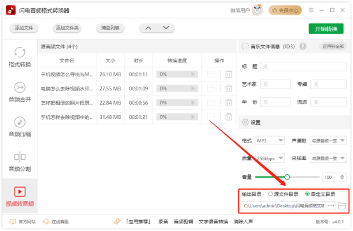Image resolution: width=353 pixels, height=231 pixels.
Task: Open the 音频压缩 section
Action: 20,127
